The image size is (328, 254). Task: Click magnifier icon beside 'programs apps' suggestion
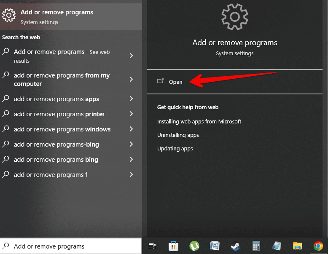(5, 99)
